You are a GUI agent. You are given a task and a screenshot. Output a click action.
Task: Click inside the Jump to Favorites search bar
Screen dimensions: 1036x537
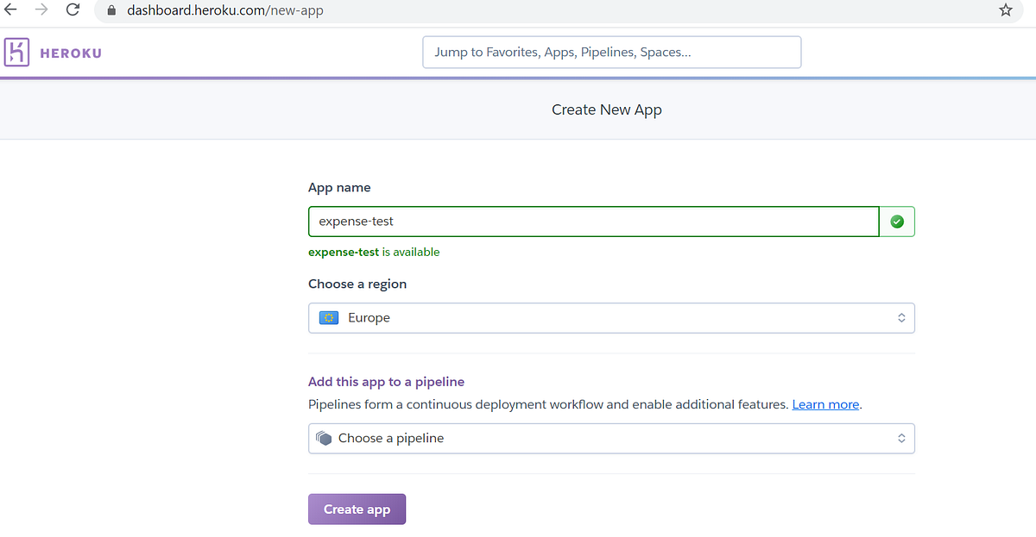(611, 52)
